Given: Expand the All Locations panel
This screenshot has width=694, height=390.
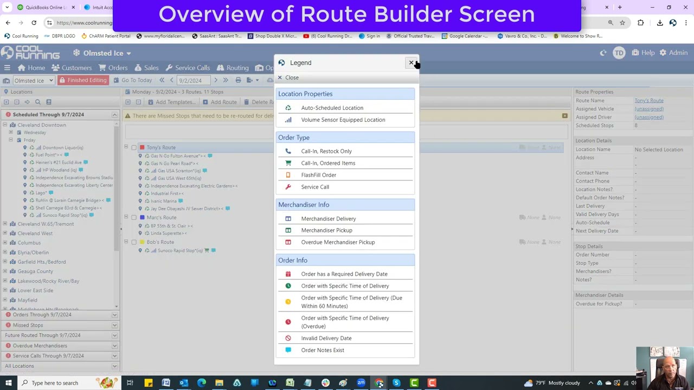Looking at the screenshot, I should (x=114, y=366).
